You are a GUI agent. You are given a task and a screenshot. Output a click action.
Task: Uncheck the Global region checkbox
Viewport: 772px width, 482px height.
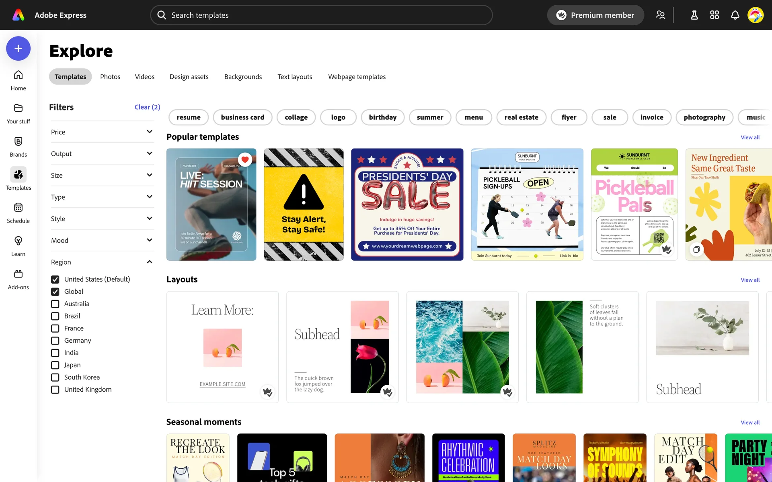pos(55,292)
